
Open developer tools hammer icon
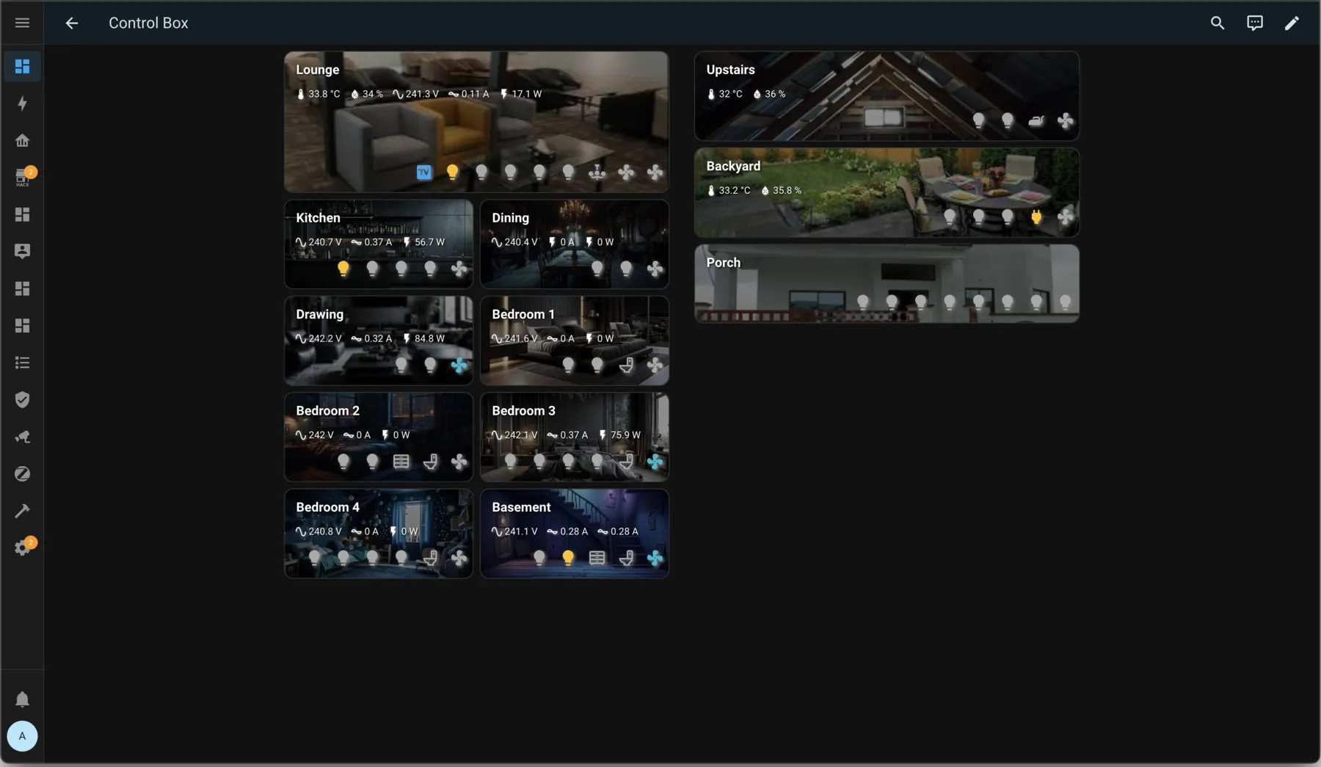coord(22,511)
